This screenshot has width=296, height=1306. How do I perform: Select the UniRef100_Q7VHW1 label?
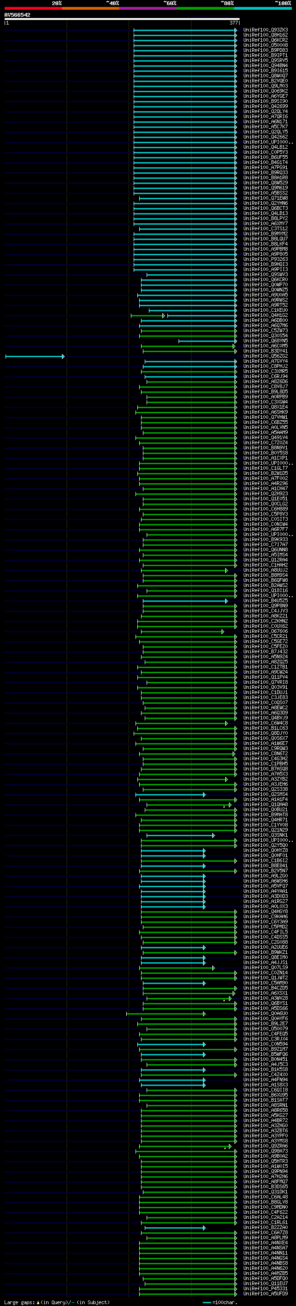pyautogui.click(x=265, y=417)
